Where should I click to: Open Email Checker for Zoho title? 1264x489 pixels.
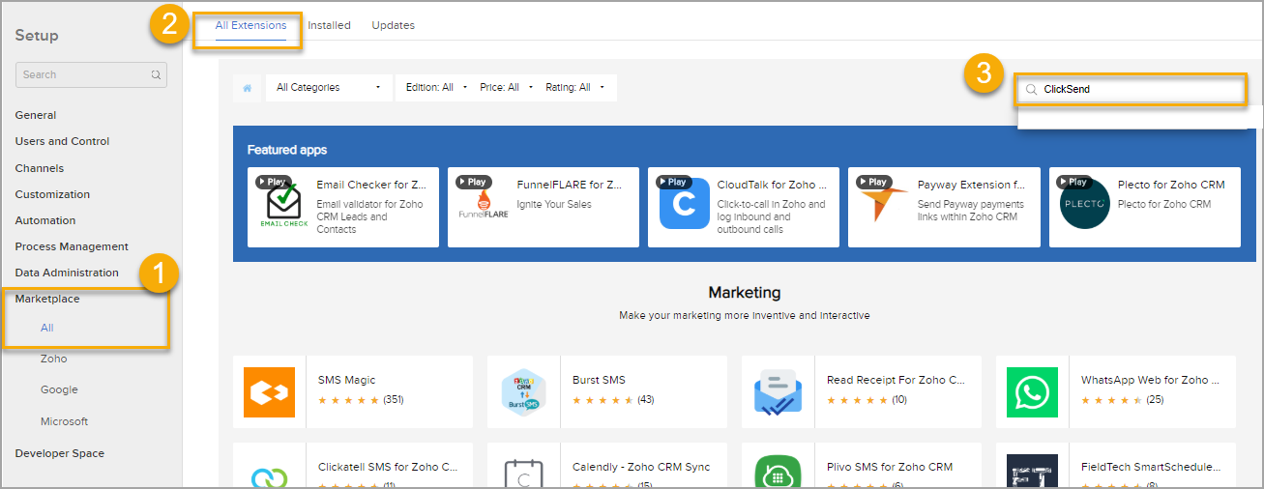pyautogui.click(x=371, y=185)
